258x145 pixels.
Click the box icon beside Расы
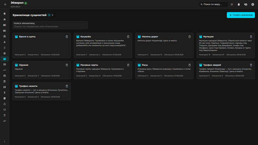(139, 65)
